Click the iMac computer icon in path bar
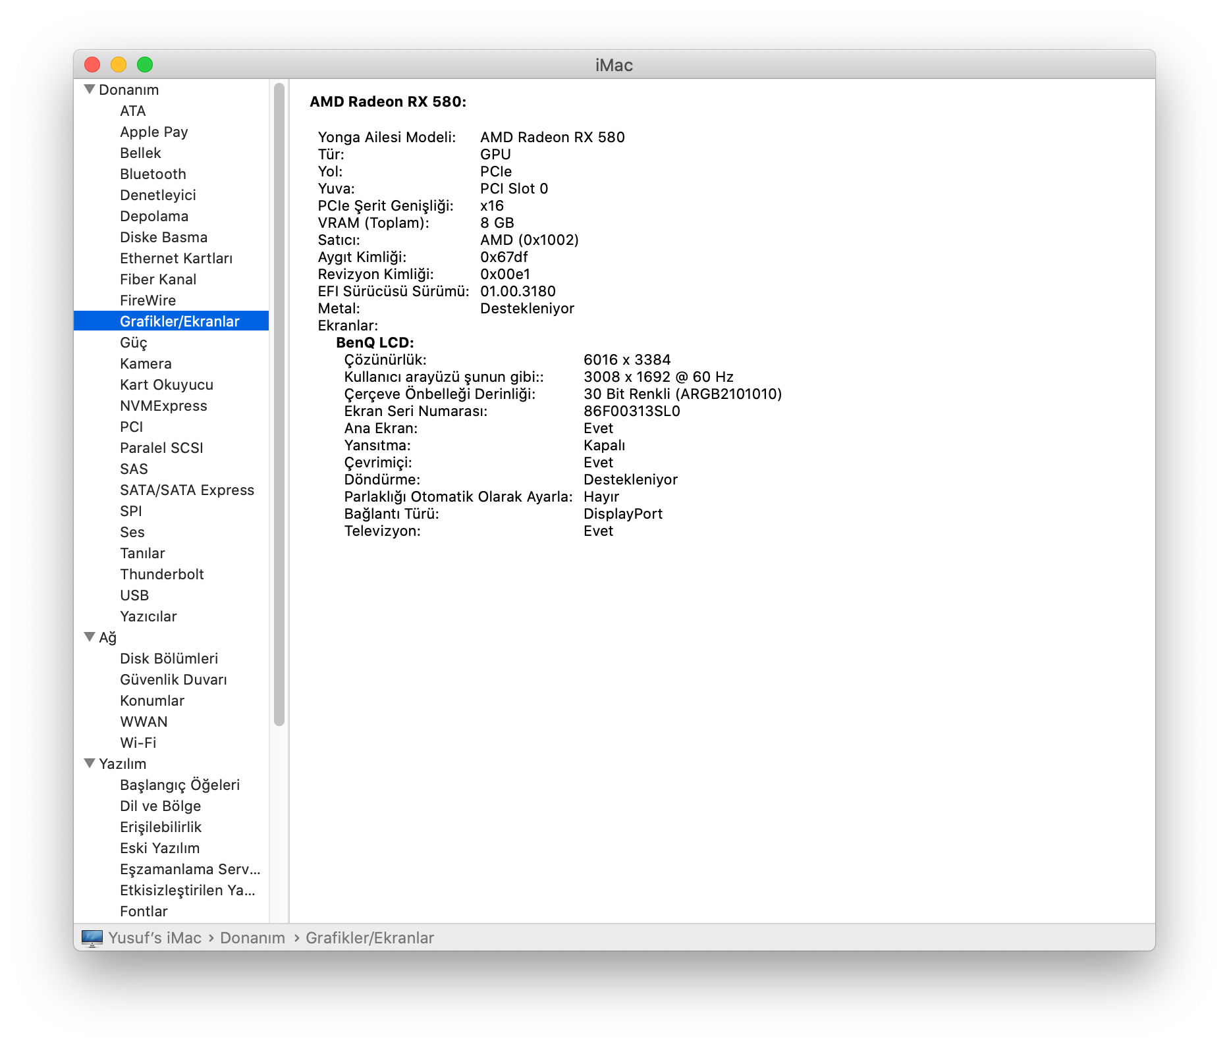The height and width of the screenshot is (1048, 1229). click(x=92, y=938)
